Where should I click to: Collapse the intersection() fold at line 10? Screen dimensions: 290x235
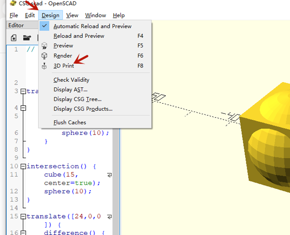23,166
